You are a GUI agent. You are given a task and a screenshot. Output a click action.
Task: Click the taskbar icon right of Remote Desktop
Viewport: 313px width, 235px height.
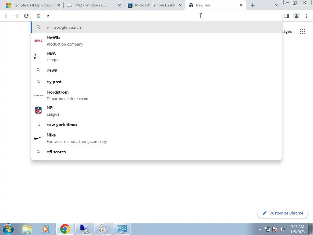coord(103,229)
